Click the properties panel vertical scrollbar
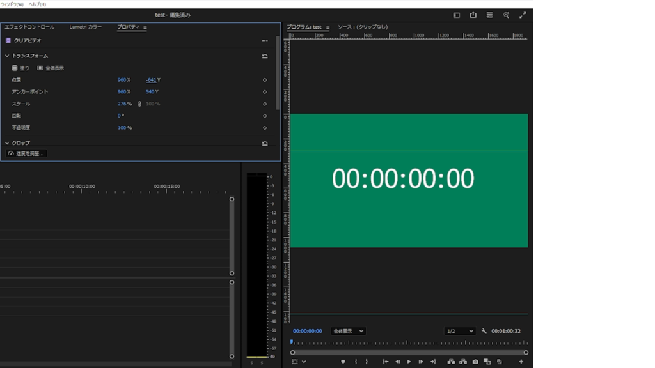 pyautogui.click(x=278, y=73)
